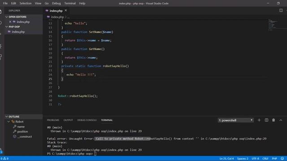
Task: Select Robot class in Outline
Action: coord(19,121)
